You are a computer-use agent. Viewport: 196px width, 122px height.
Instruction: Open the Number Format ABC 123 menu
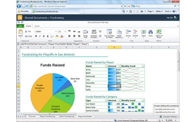(x=94, y=34)
